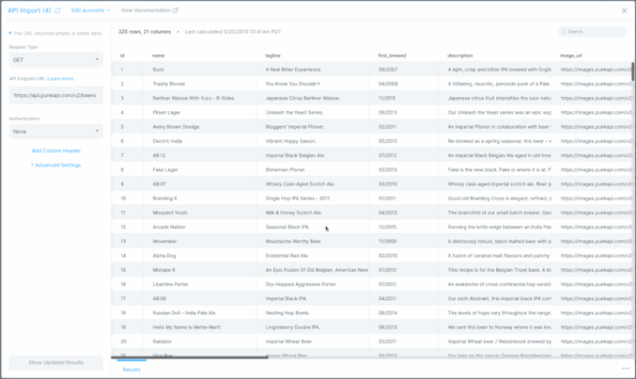Click the magnifier icon in the search box
The width and height of the screenshot is (636, 379).
564,32
